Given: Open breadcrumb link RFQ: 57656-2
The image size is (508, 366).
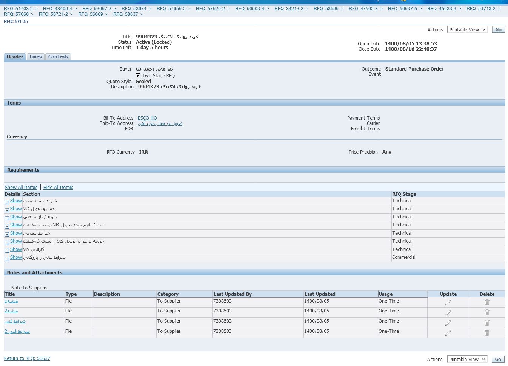Looking at the screenshot, I should 171,8.
